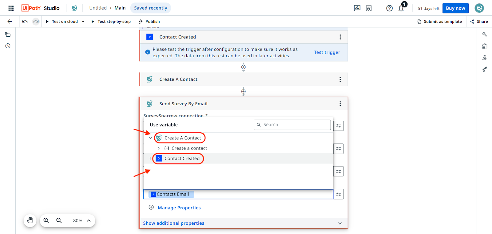Open the test flask icon in right panel
This screenshot has width=492, height=234.
pyautogui.click(x=485, y=58)
